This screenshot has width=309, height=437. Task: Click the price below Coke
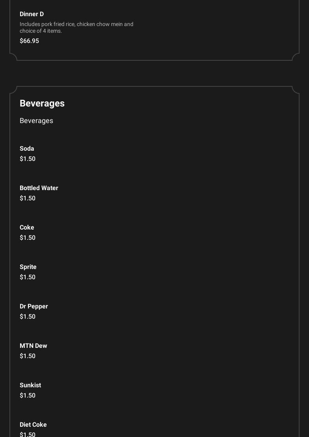[x=28, y=238]
